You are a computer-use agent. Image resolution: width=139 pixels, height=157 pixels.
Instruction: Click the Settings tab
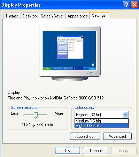click(x=99, y=15)
